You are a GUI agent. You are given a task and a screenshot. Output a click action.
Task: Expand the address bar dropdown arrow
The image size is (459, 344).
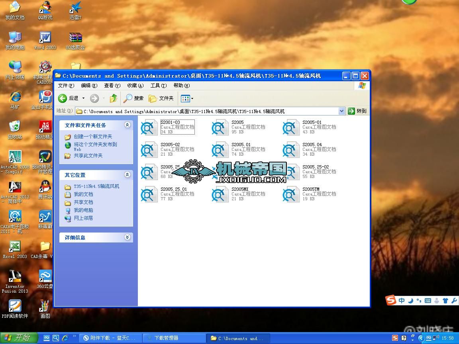pyautogui.click(x=341, y=111)
